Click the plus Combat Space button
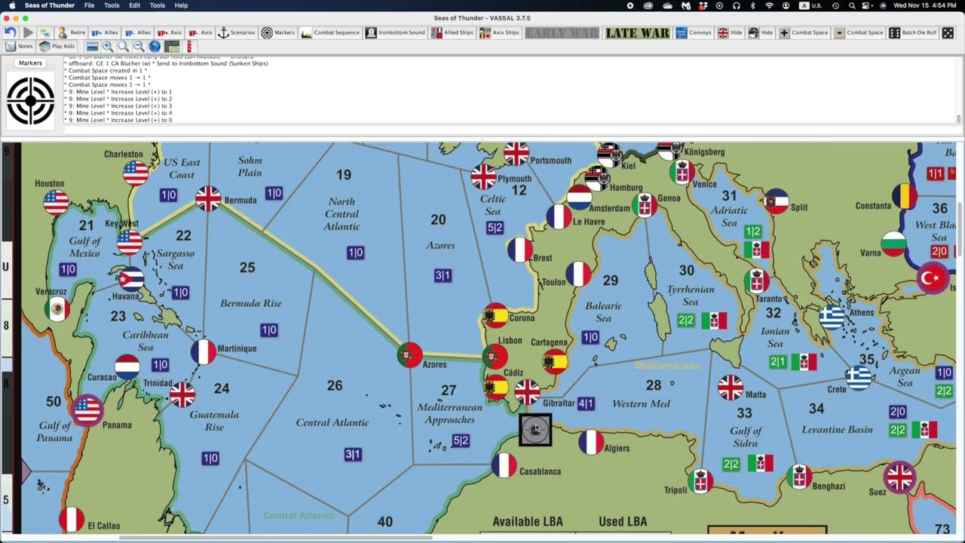Viewport: 965px width, 543px height. [804, 32]
